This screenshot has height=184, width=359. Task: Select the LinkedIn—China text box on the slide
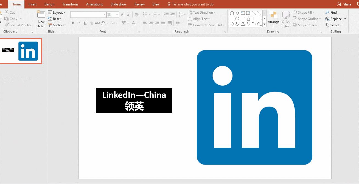pos(134,101)
